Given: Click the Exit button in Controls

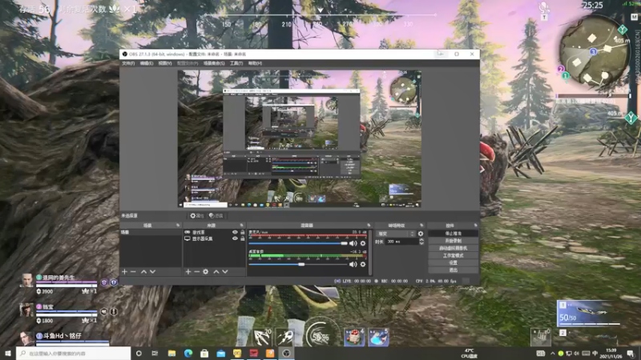Looking at the screenshot, I should tap(453, 270).
